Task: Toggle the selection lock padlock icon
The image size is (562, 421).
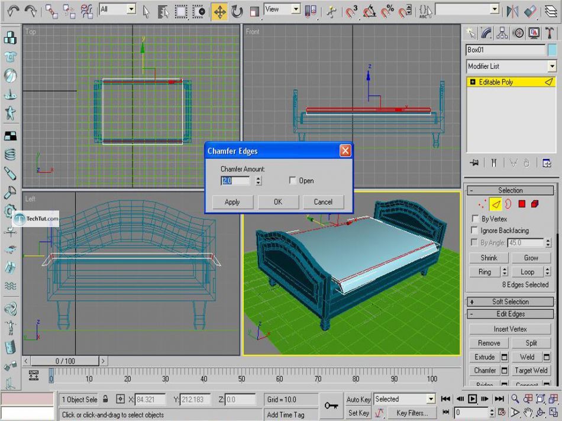Action: coord(105,399)
